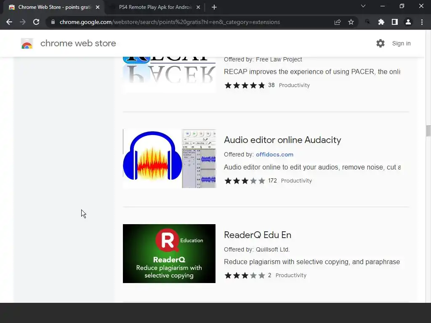Share this page via share icon

point(338,22)
